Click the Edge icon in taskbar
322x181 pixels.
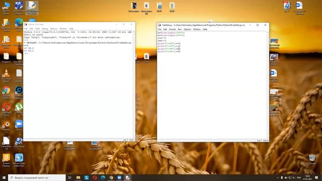pos(103,177)
